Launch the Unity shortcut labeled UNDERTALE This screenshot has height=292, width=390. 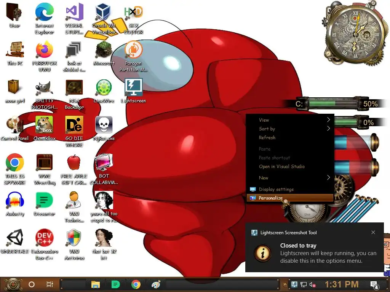[15, 242]
